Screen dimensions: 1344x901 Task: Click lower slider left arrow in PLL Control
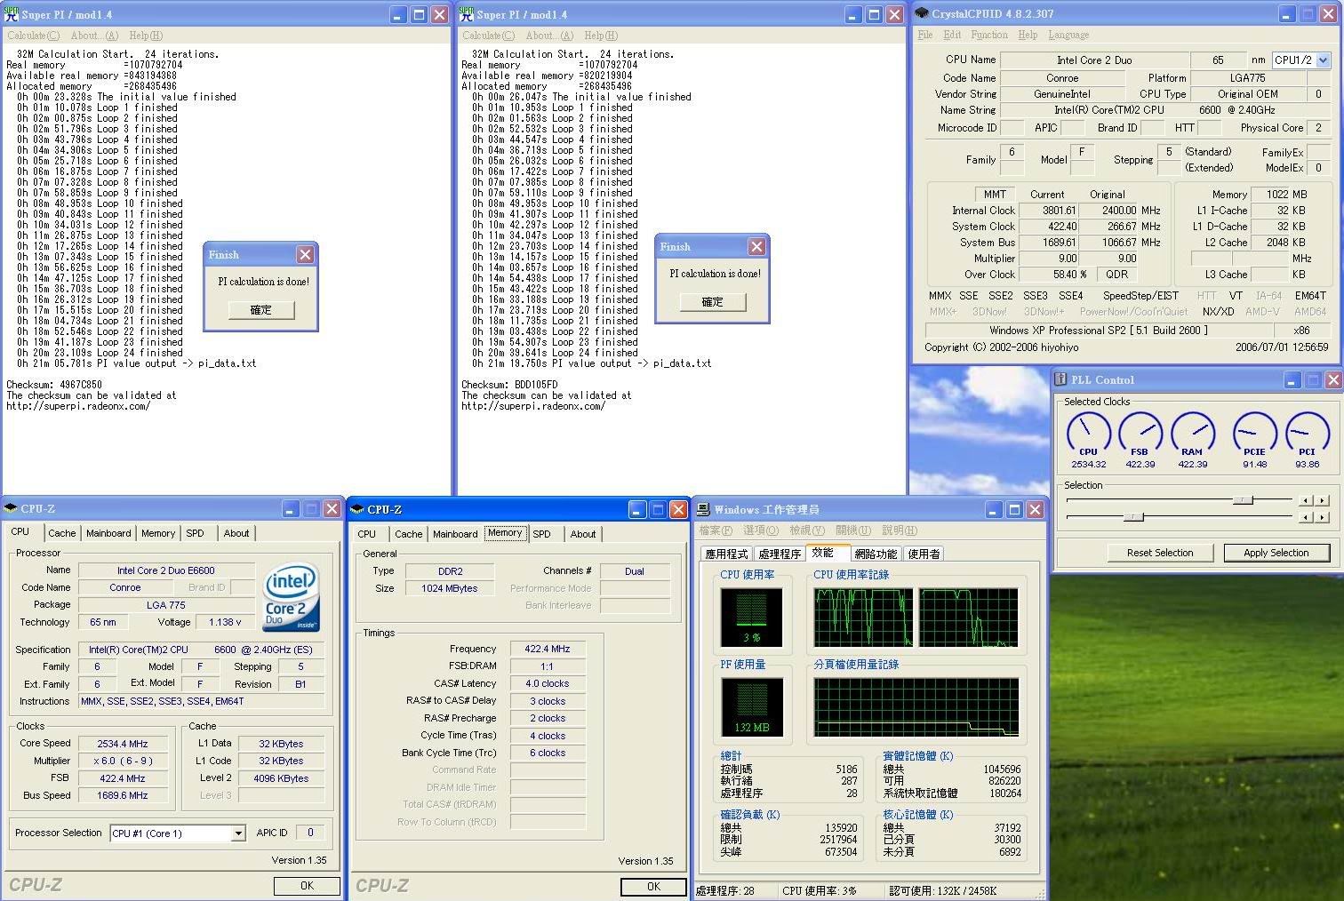click(1305, 516)
